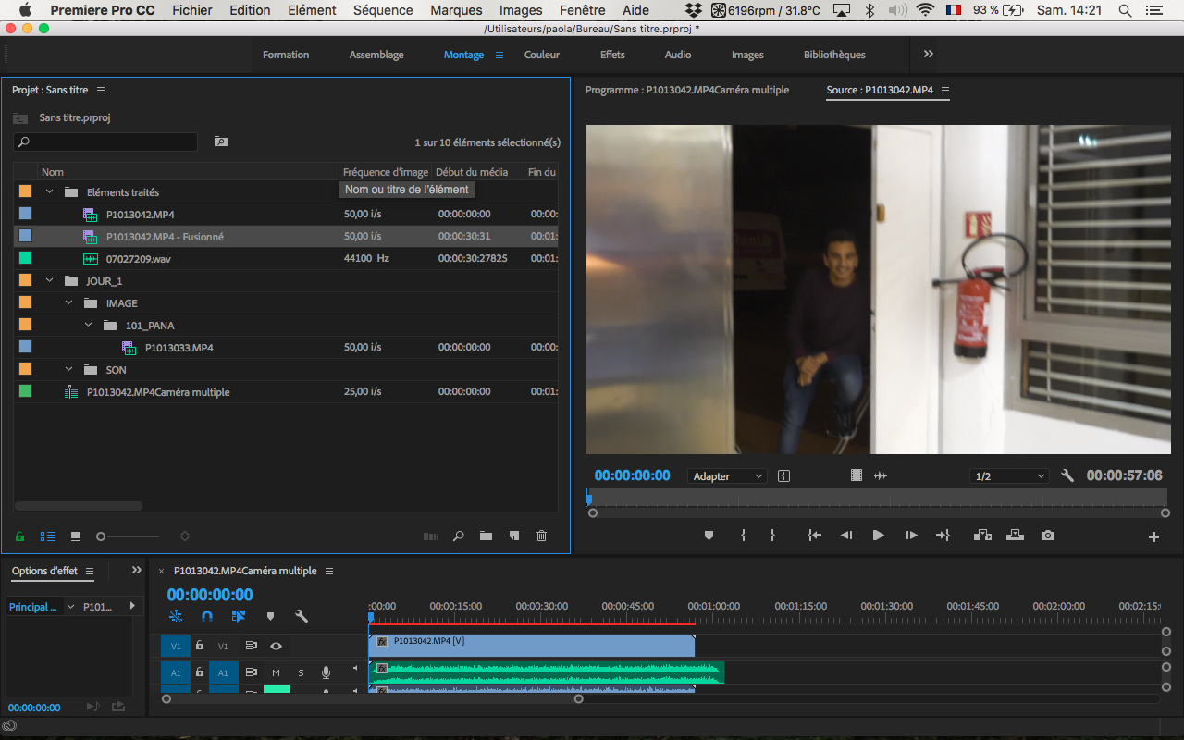The height and width of the screenshot is (740, 1184).
Task: Open the Source monitor button editor plus
Action: [x=1153, y=536]
